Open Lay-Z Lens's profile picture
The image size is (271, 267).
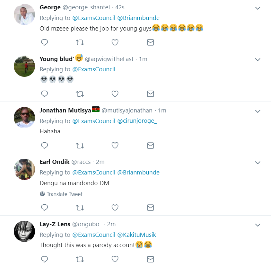[x=24, y=231]
